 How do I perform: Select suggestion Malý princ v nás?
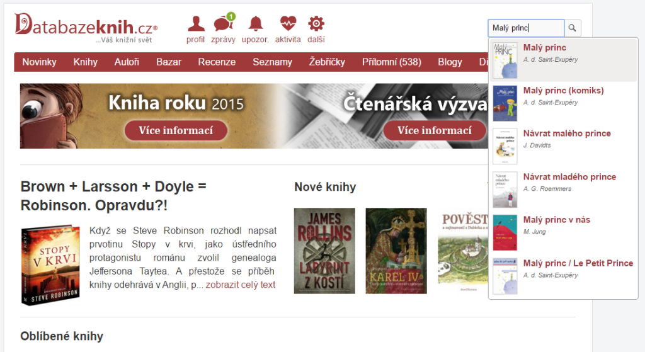click(x=562, y=232)
